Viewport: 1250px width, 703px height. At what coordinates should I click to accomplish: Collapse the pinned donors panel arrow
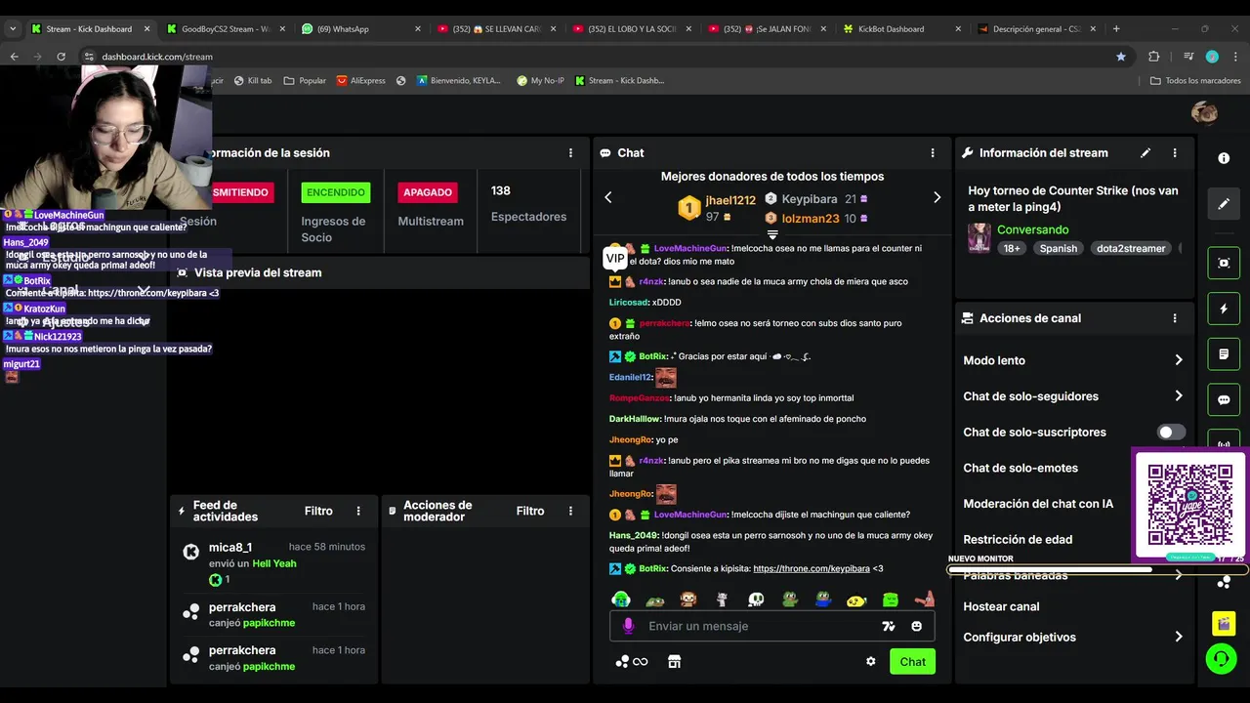pos(772,234)
